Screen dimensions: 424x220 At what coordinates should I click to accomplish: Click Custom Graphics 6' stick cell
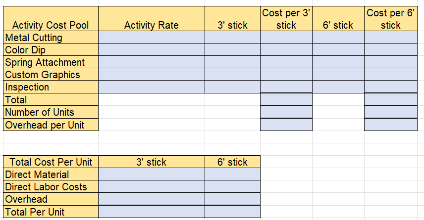tap(338, 75)
